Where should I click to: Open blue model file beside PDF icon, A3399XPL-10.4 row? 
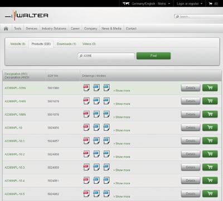(96, 180)
